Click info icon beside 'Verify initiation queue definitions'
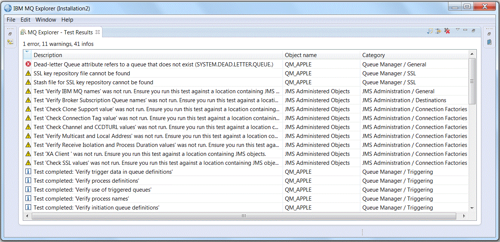This screenshot has height=242, width=500. [28, 207]
